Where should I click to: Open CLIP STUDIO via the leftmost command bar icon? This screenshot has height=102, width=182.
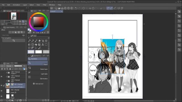click(51, 8)
